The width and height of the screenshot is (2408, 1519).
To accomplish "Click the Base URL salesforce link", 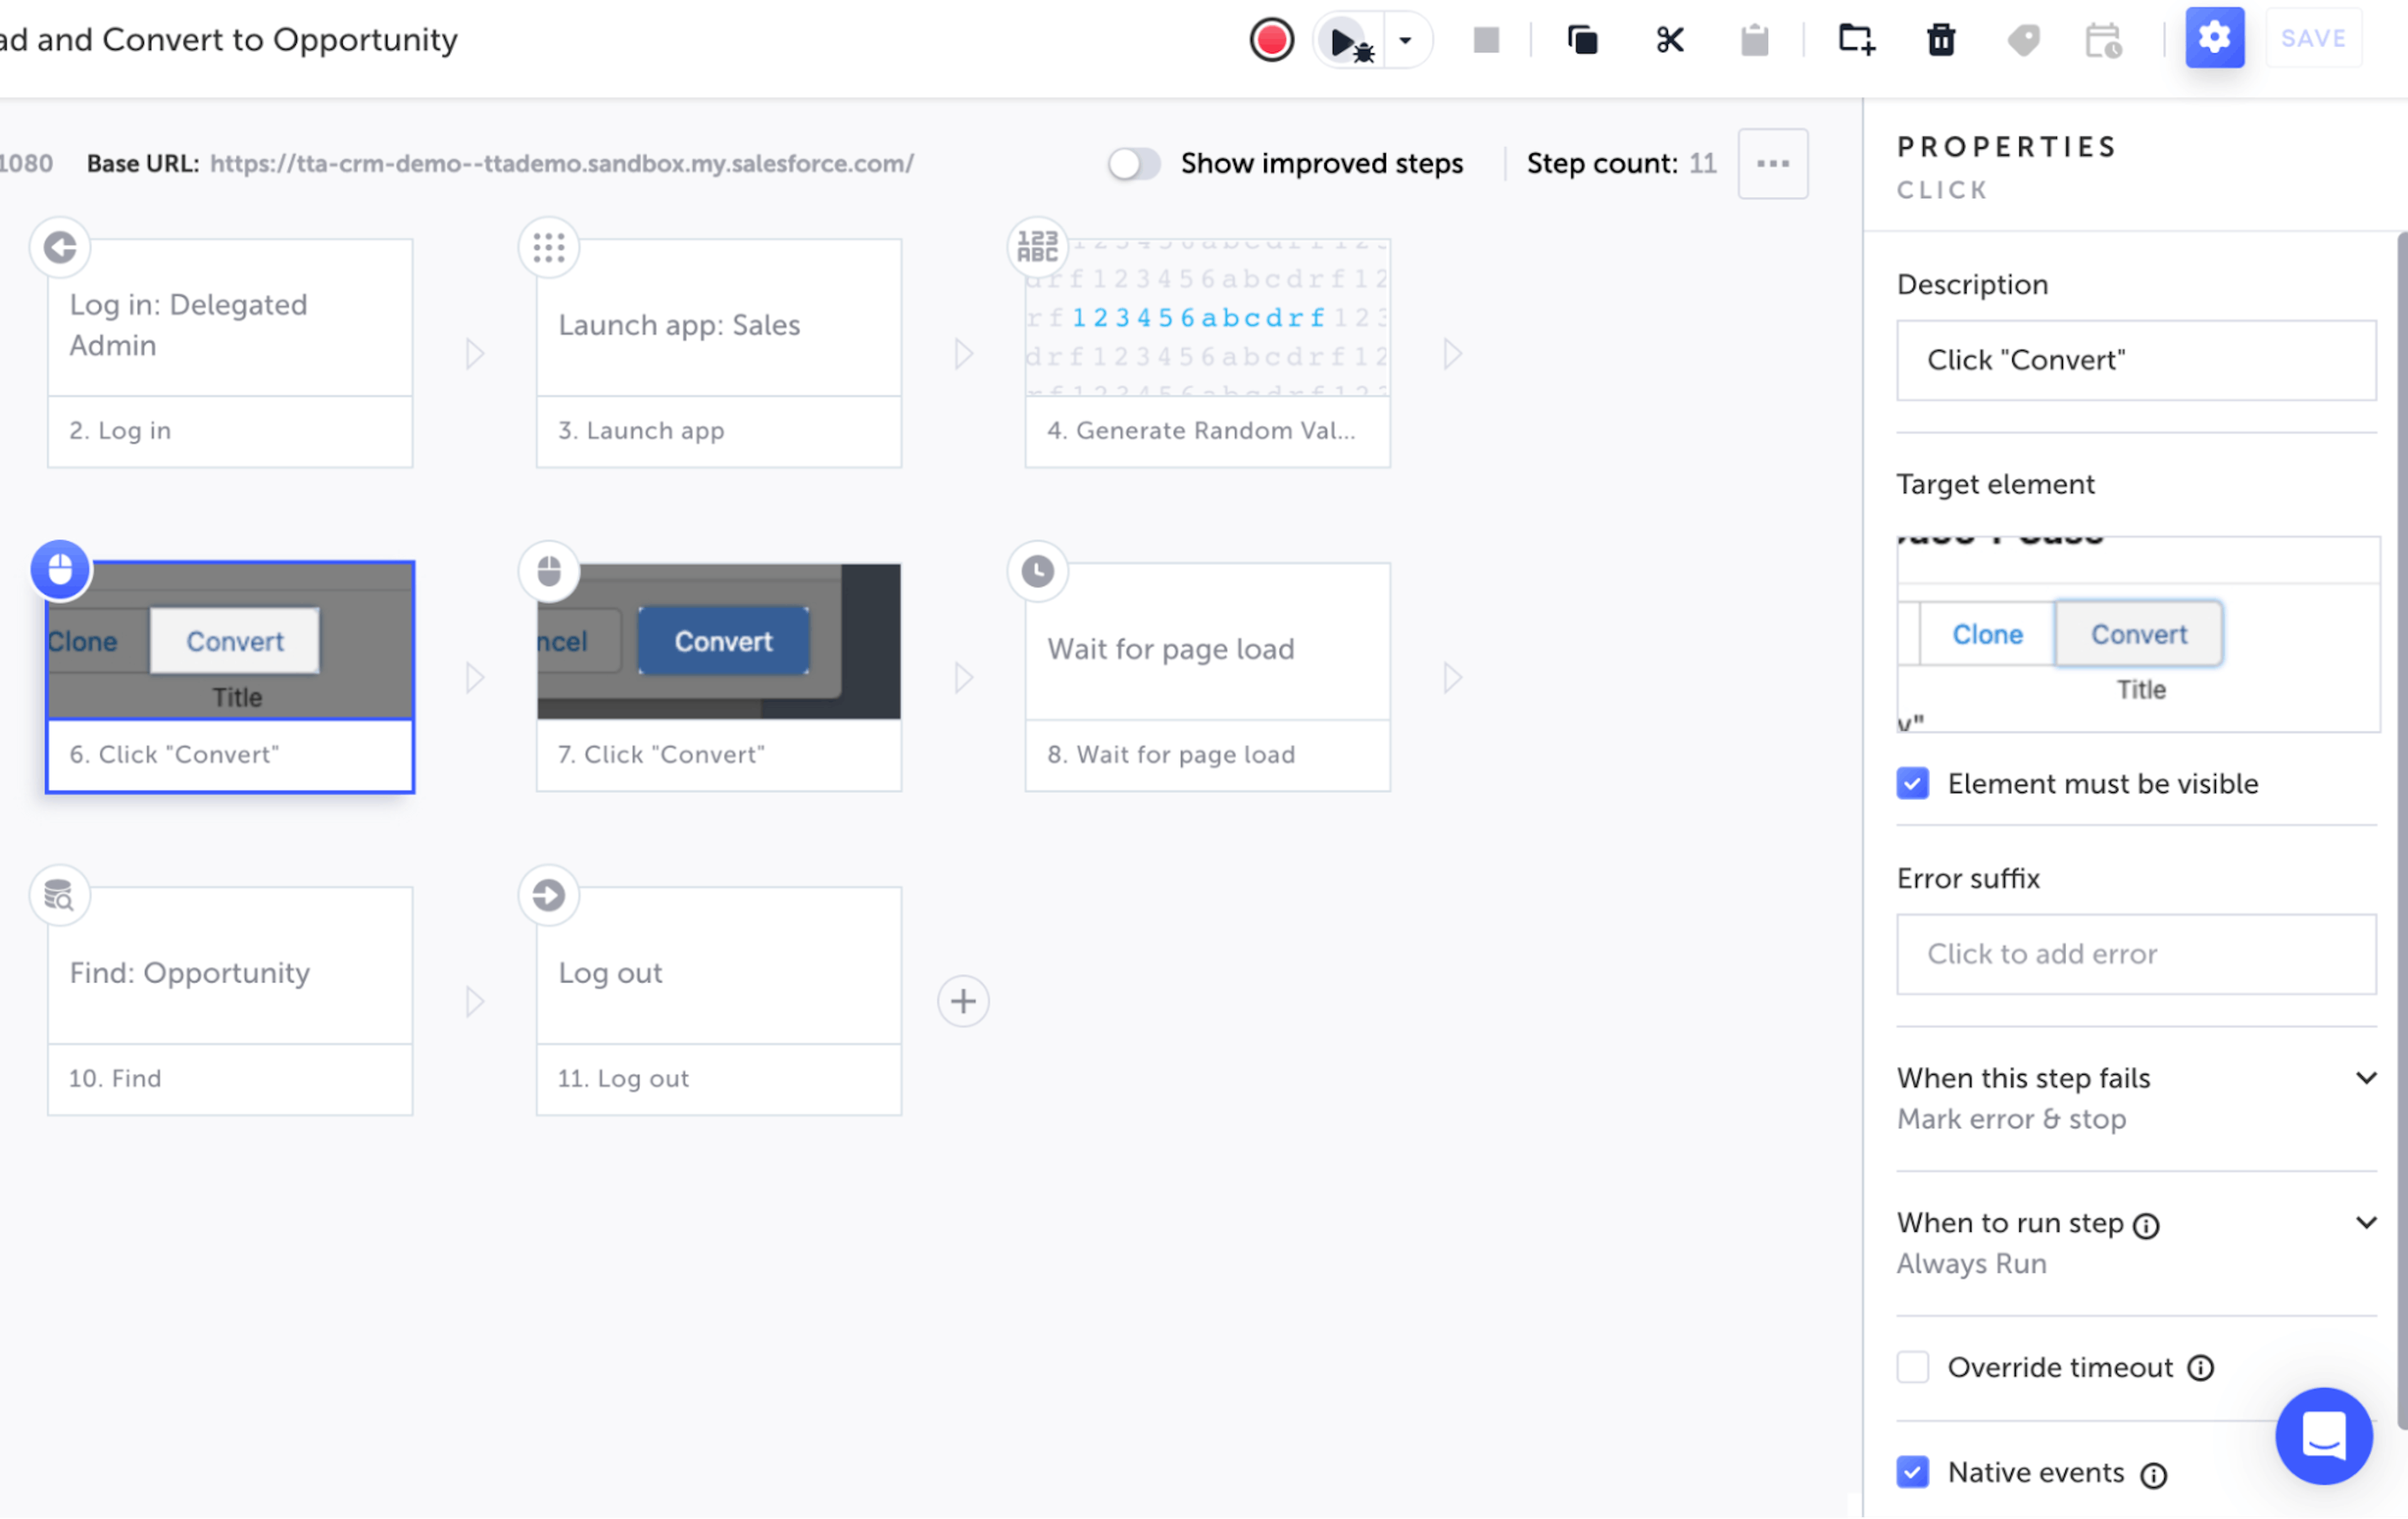I will (561, 164).
